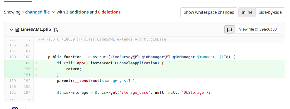
Task: Click the document icon beside LimeSAML.php
Action: [17, 30]
